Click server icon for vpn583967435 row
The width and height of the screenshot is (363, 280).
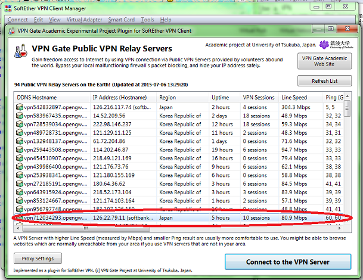point(20,116)
